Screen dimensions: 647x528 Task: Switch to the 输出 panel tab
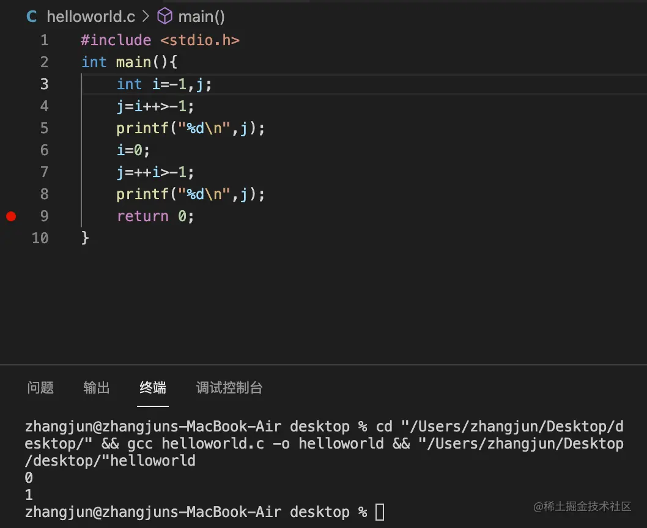(97, 387)
